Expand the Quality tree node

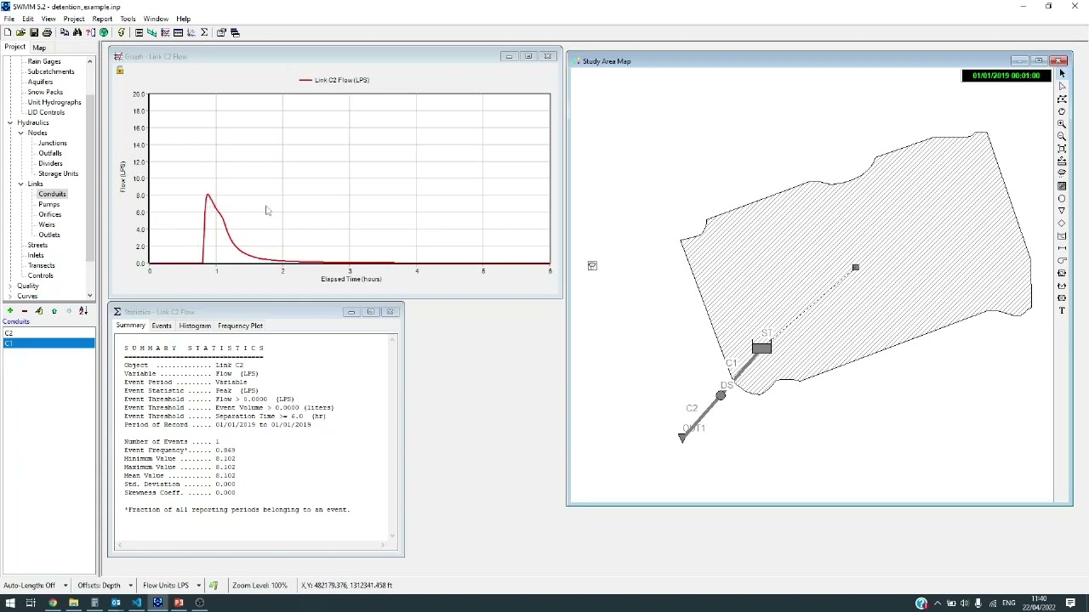click(10, 286)
